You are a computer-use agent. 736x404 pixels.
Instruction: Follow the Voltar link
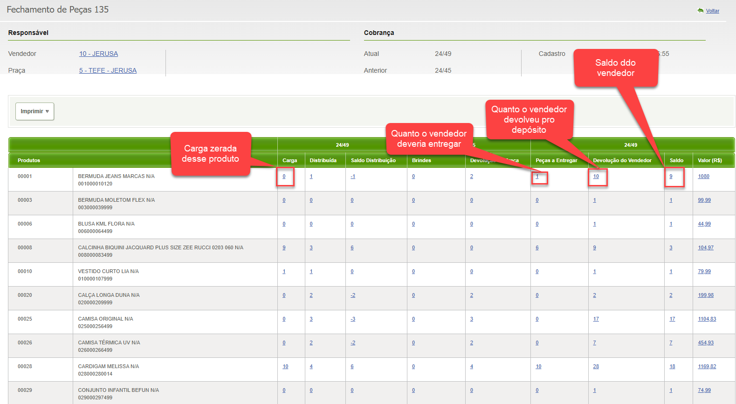pos(712,11)
